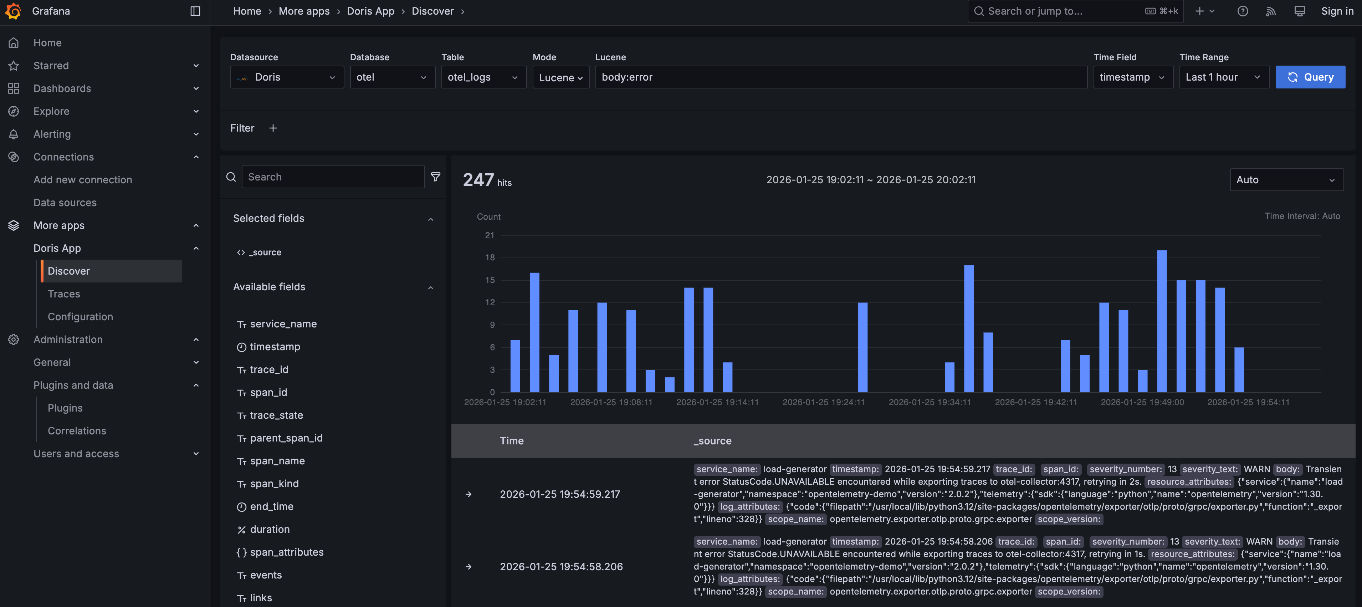The image size is (1362, 607).
Task: Open the Correlations menu item
Action: tap(77, 431)
